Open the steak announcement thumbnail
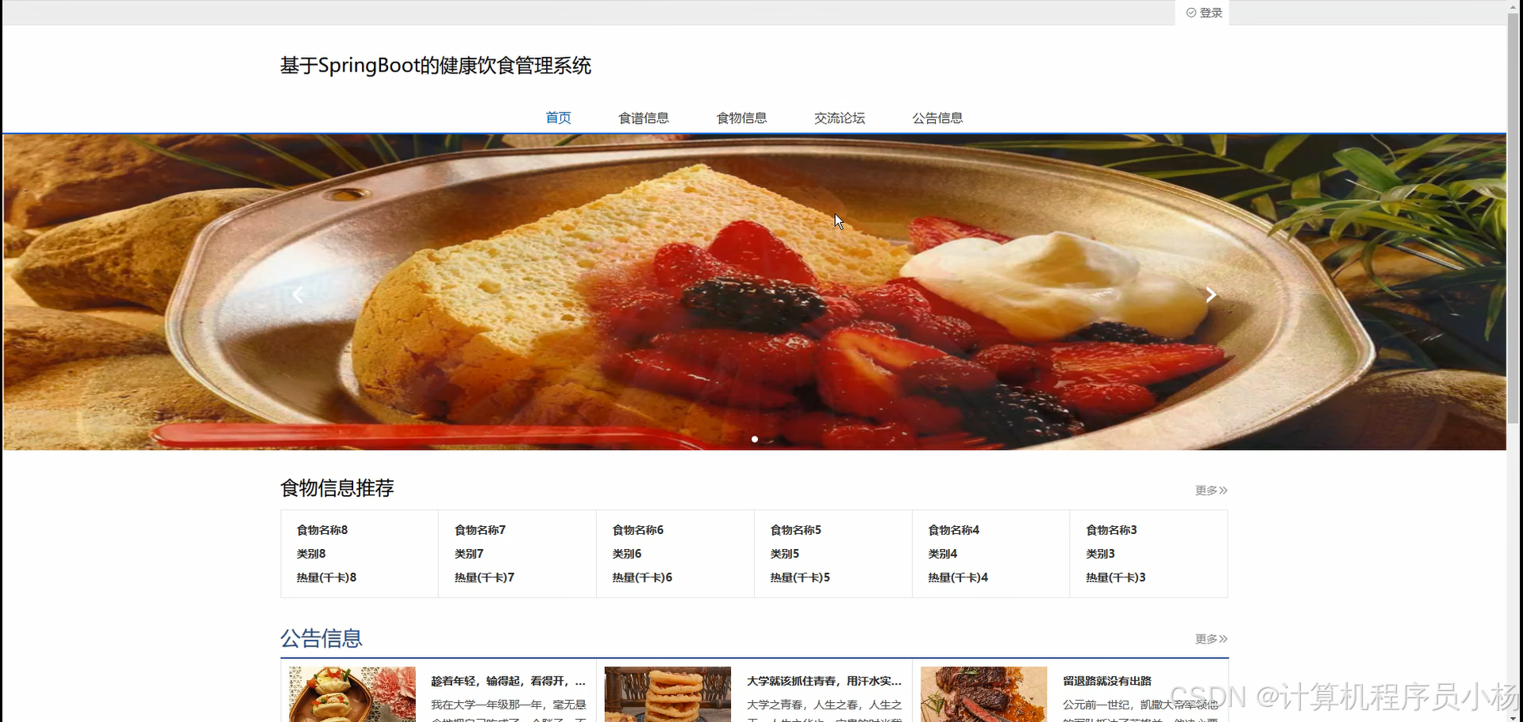Image resolution: width=1523 pixels, height=722 pixels. click(x=983, y=694)
